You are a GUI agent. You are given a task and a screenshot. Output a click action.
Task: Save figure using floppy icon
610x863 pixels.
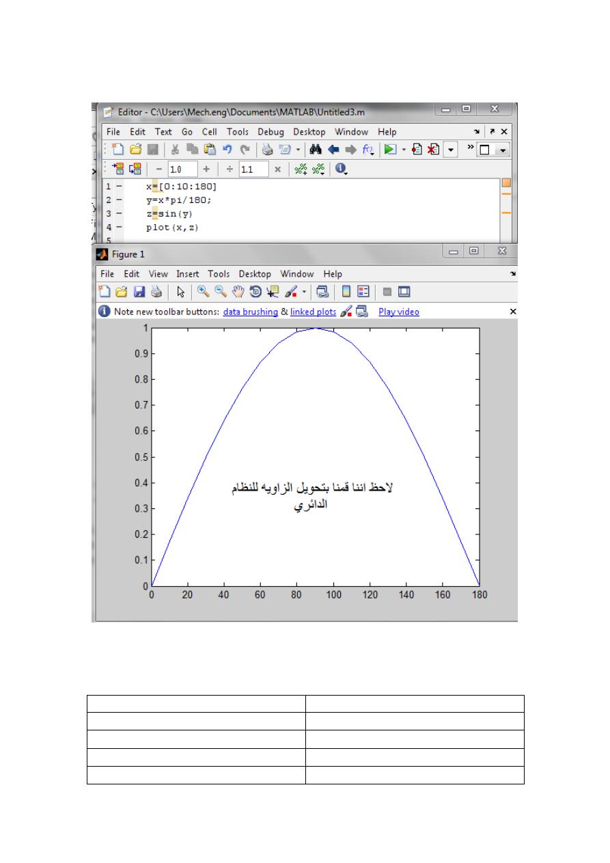click(139, 292)
